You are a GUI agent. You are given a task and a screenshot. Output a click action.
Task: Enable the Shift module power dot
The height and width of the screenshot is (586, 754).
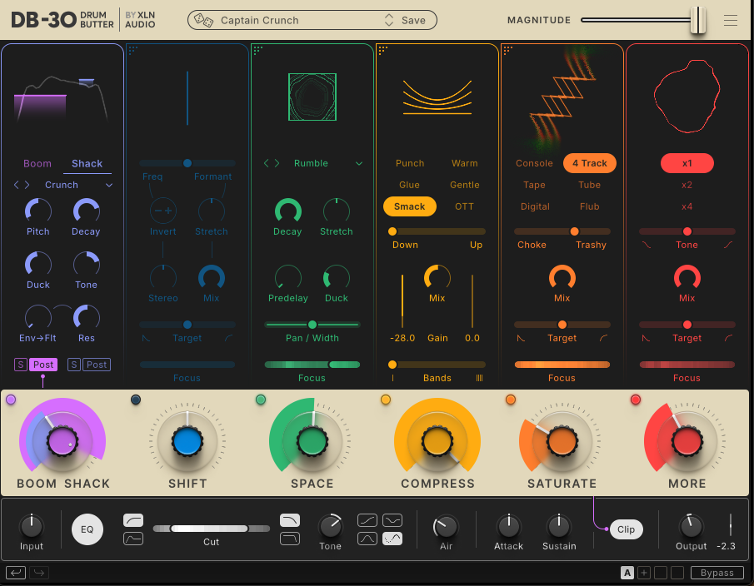(x=136, y=400)
